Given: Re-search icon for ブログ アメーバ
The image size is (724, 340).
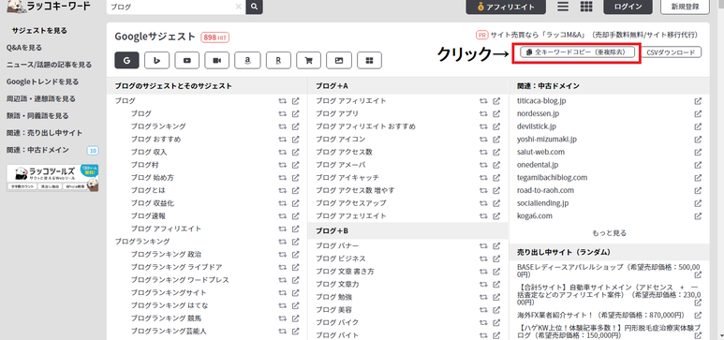Looking at the screenshot, I should tap(483, 165).
